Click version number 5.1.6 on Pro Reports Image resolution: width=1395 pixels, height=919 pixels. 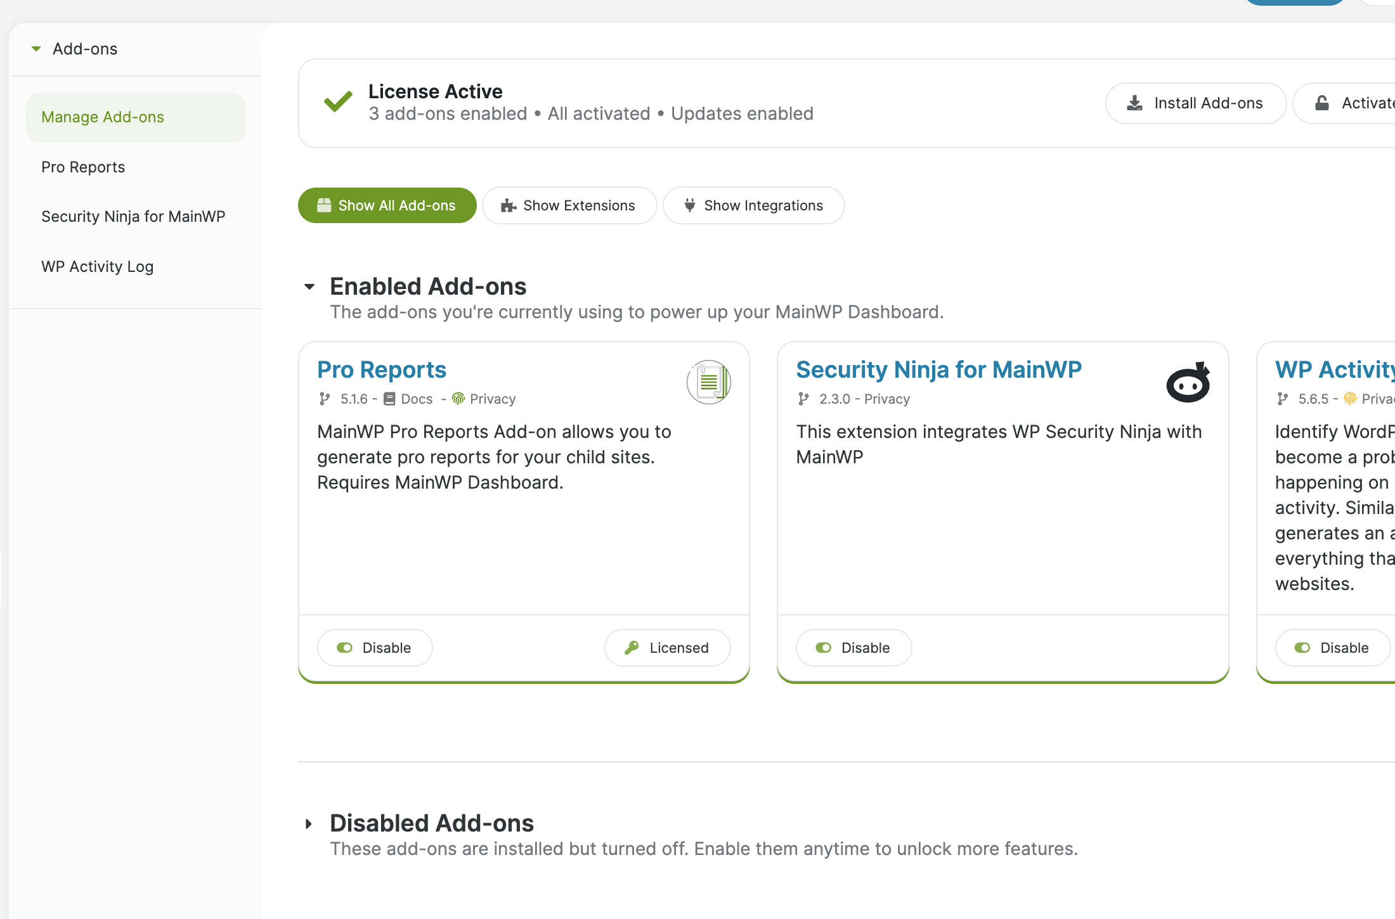point(354,399)
